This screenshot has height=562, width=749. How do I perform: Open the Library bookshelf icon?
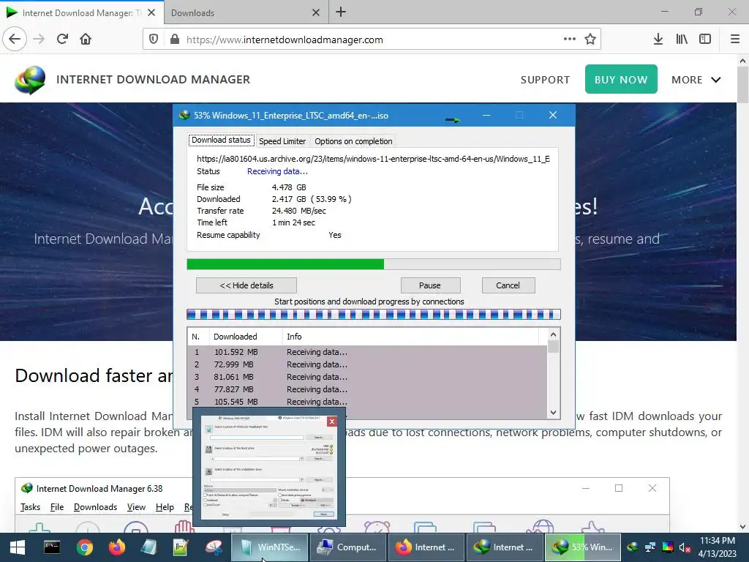(682, 40)
